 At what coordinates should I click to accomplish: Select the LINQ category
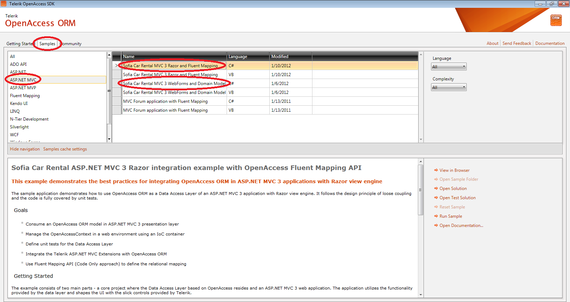pos(57,111)
